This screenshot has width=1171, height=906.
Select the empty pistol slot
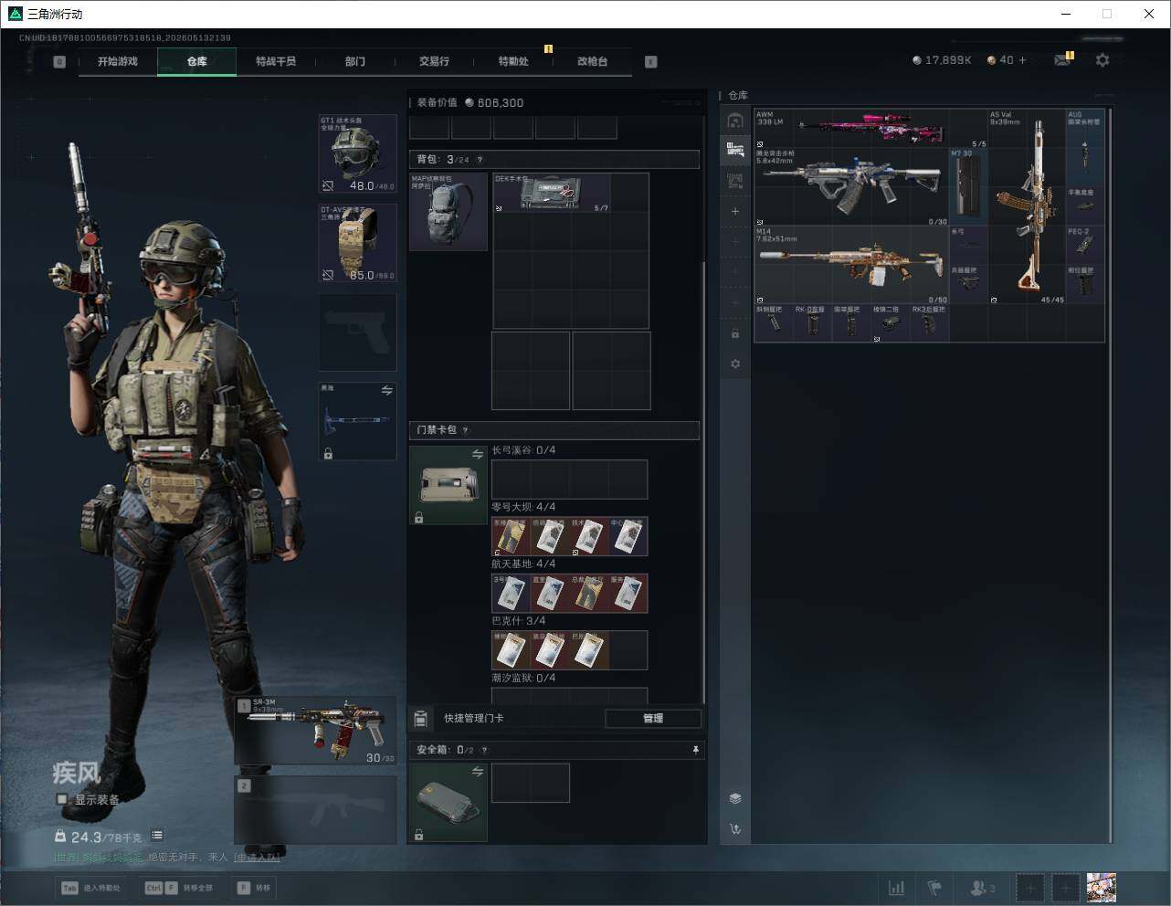coord(357,332)
